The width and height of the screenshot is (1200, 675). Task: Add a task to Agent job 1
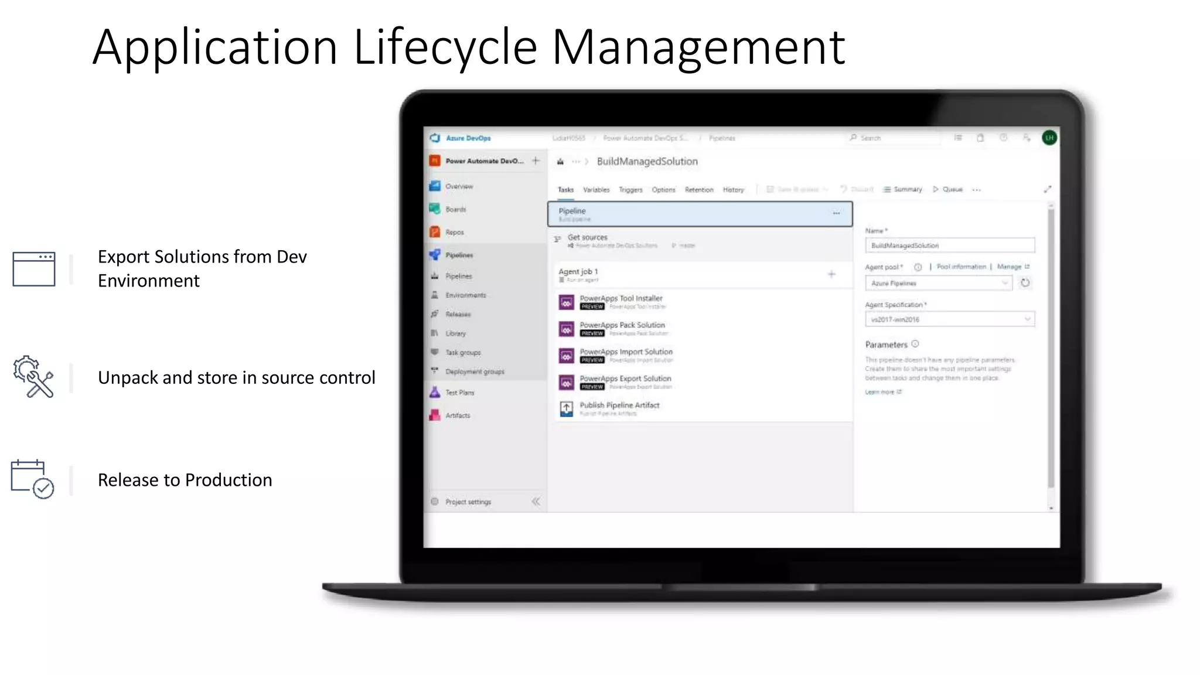[831, 274]
